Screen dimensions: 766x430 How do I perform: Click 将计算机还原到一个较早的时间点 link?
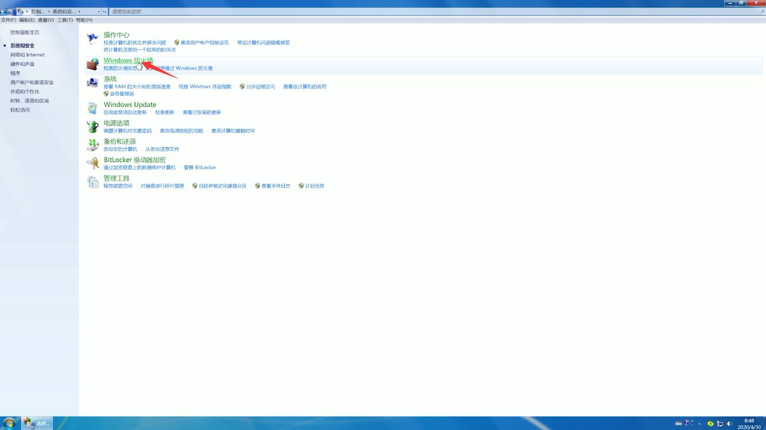(x=140, y=50)
